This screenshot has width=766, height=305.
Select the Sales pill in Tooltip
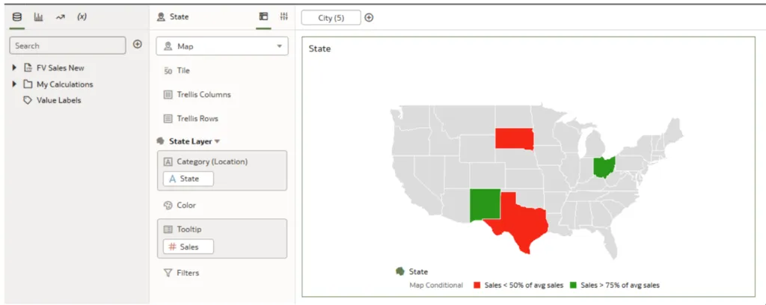[188, 247]
